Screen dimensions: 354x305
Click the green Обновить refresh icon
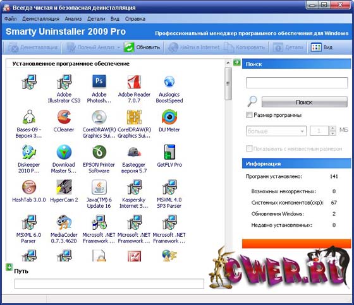(x=129, y=47)
